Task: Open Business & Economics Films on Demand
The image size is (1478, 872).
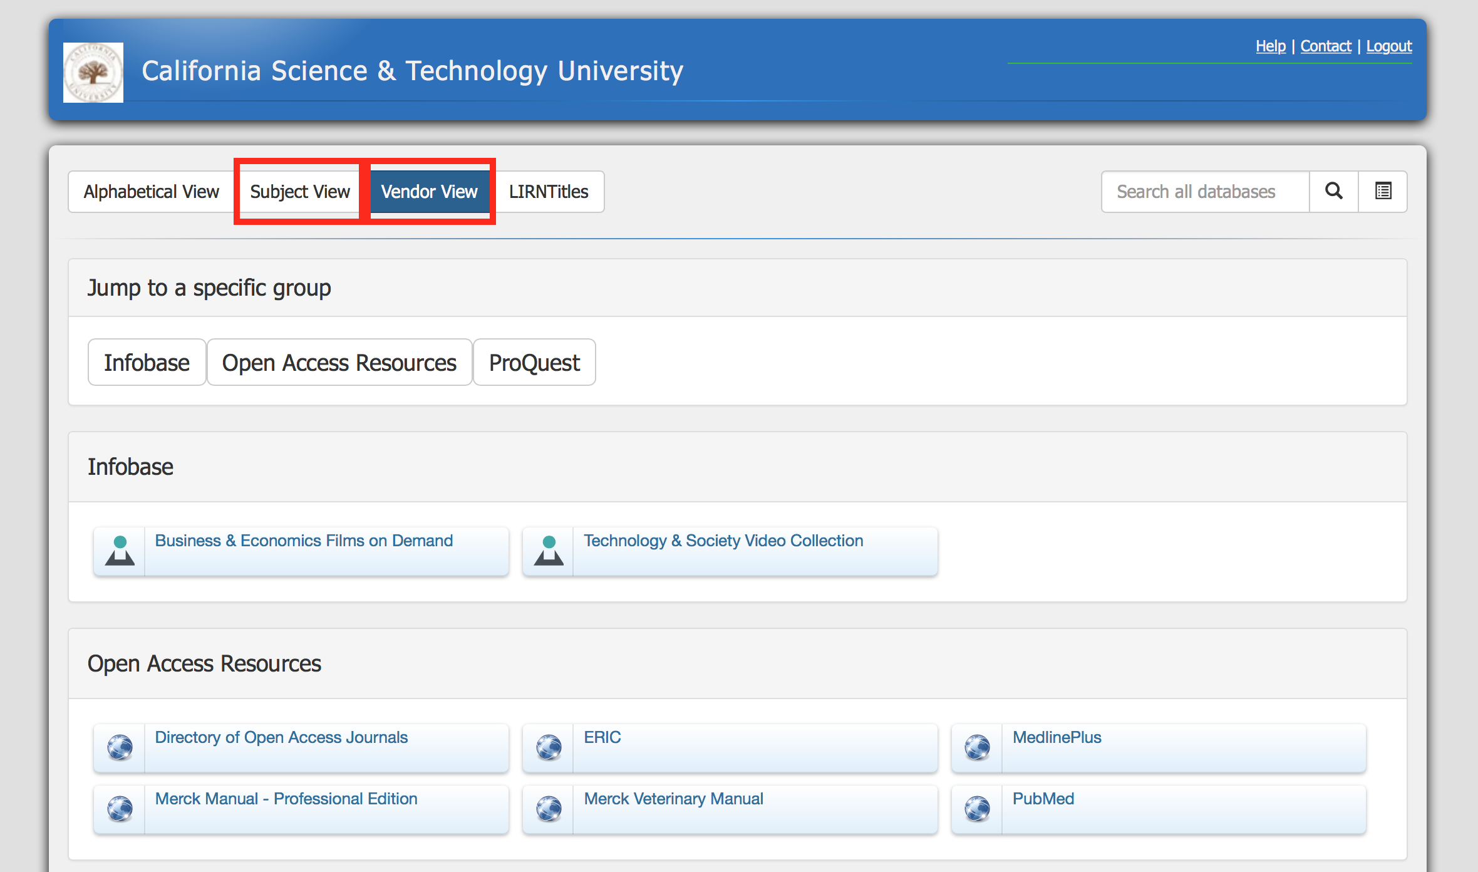Action: (304, 541)
